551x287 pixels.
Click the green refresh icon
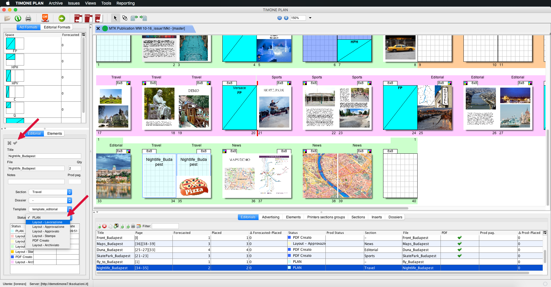18,18
